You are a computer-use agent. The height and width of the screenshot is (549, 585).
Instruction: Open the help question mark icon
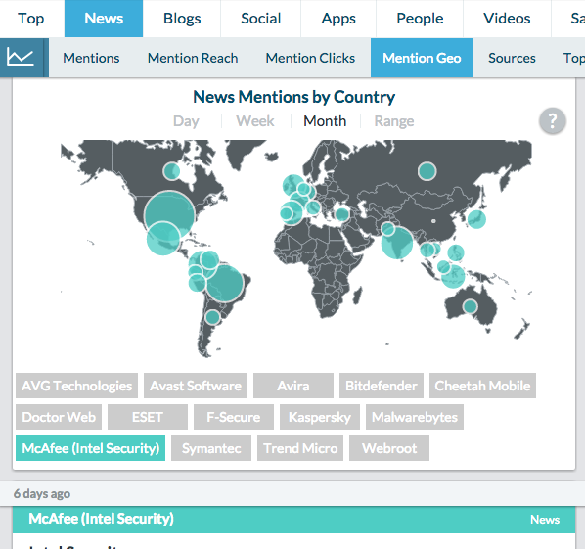pos(553,120)
